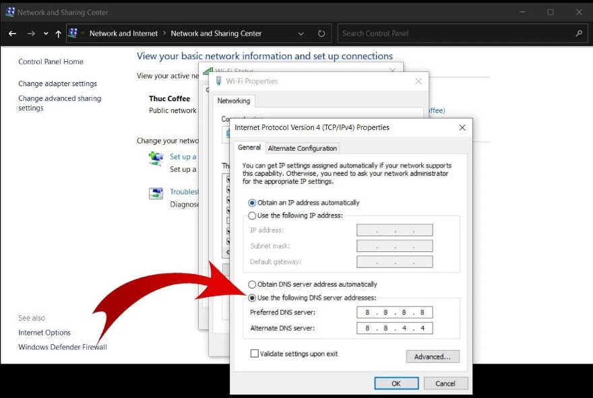
Task: Enable Validate settings upon exit
Action: tap(253, 353)
